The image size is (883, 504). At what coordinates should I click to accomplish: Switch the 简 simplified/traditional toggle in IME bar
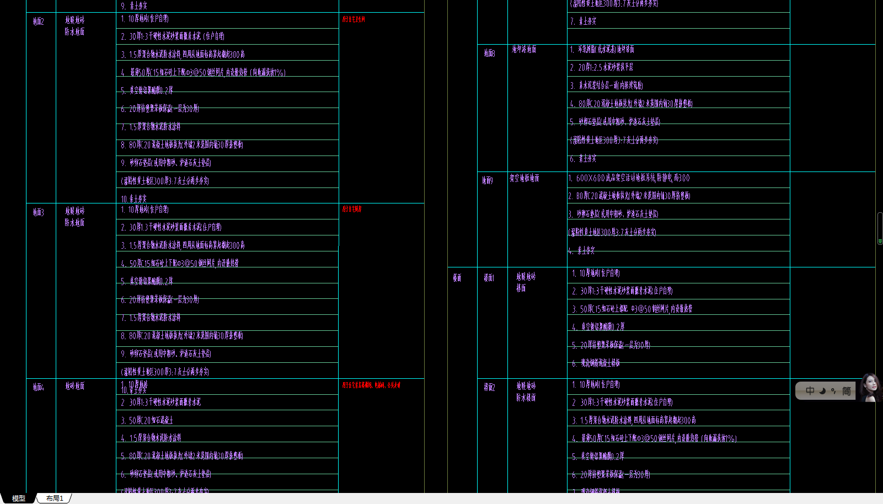(x=847, y=391)
